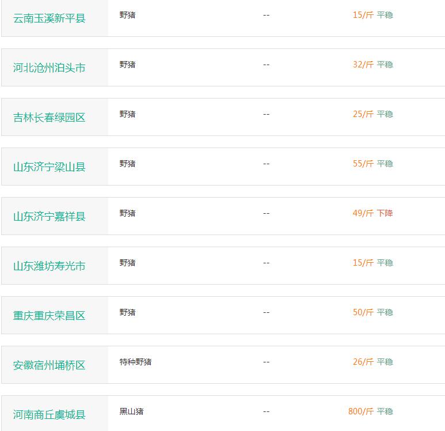Click the 野猪 label in the 寿光市 row
The width and height of the screenshot is (445, 431).
(x=127, y=263)
